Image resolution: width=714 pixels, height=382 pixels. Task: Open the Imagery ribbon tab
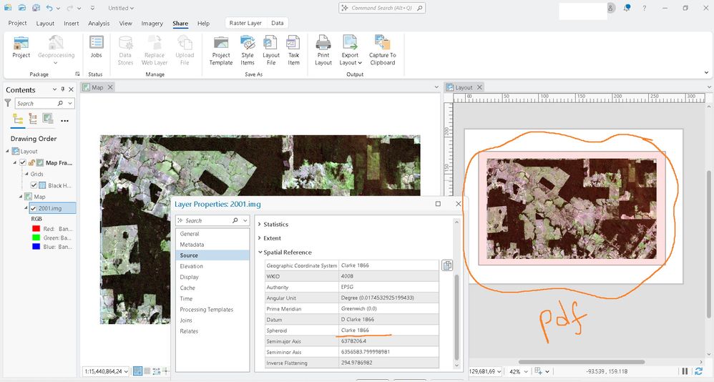coord(152,23)
